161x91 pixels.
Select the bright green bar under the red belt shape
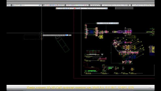[92, 71]
